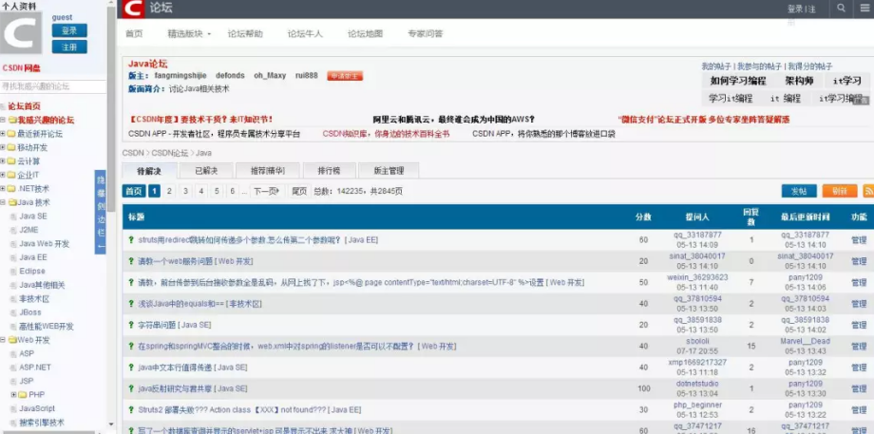The width and height of the screenshot is (874, 434).
Task: Click the question mark icon of 字符串问题 thread
Action: pos(131,325)
